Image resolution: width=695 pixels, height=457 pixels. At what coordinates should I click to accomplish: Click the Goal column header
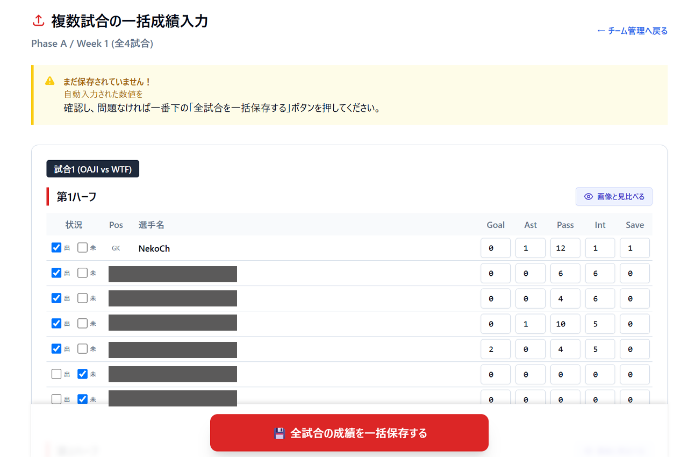pyautogui.click(x=496, y=225)
